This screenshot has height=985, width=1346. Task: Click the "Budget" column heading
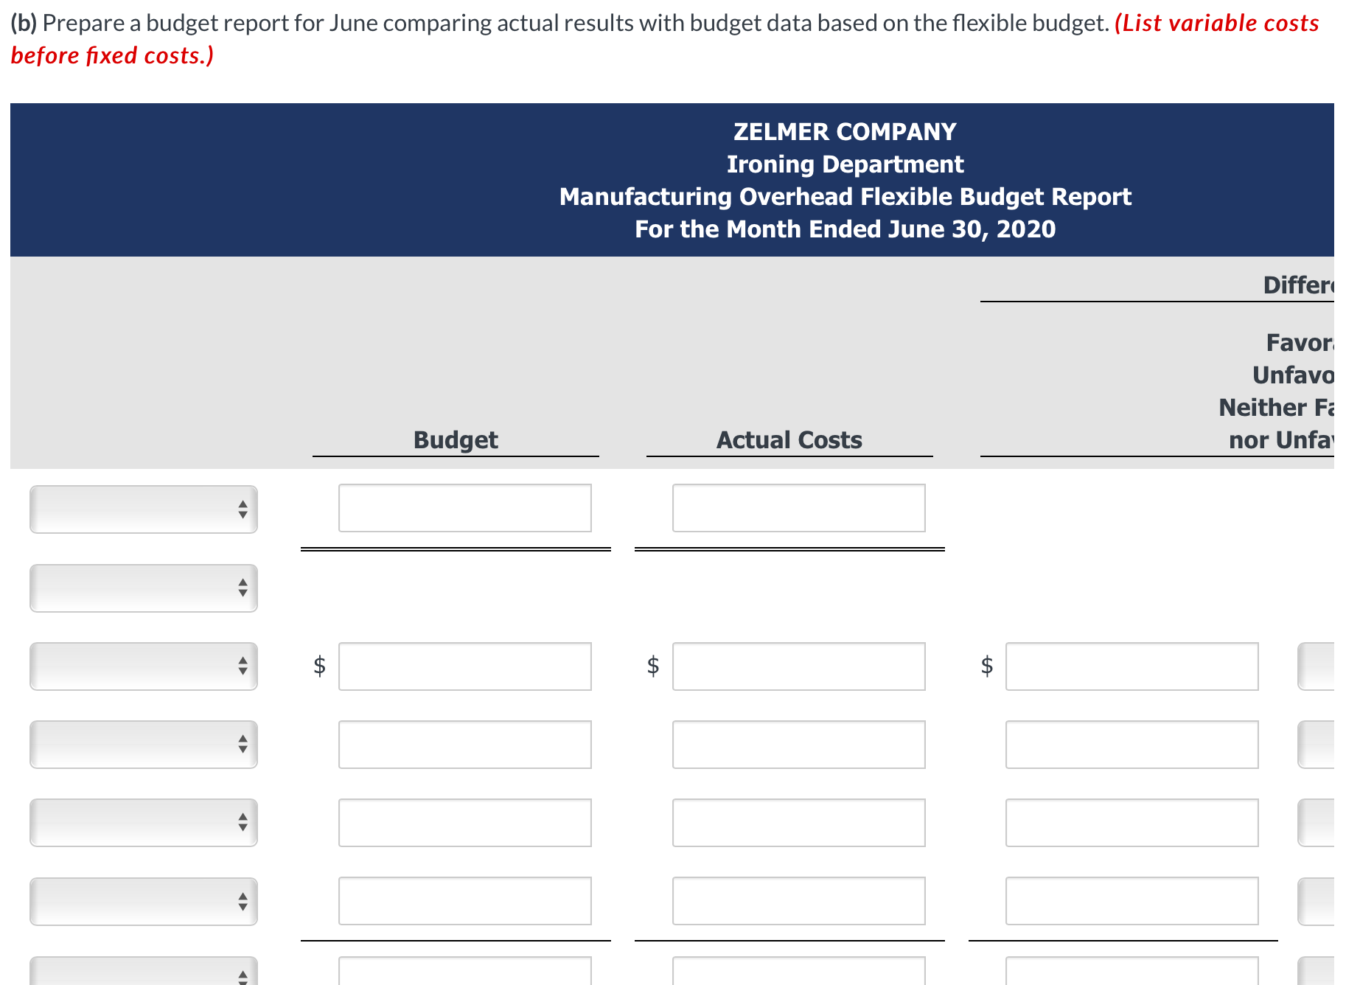456,440
